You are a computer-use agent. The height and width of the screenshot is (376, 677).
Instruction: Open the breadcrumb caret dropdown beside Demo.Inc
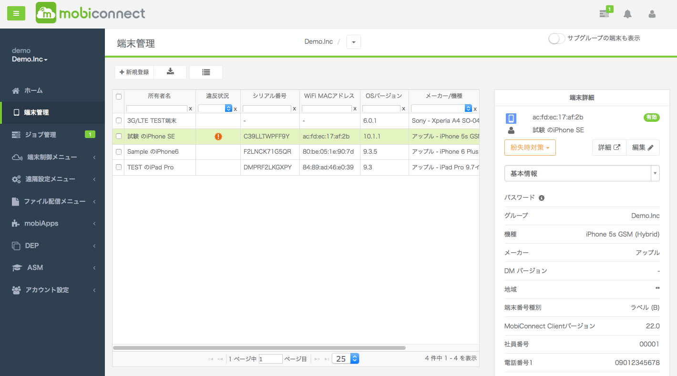click(x=354, y=42)
